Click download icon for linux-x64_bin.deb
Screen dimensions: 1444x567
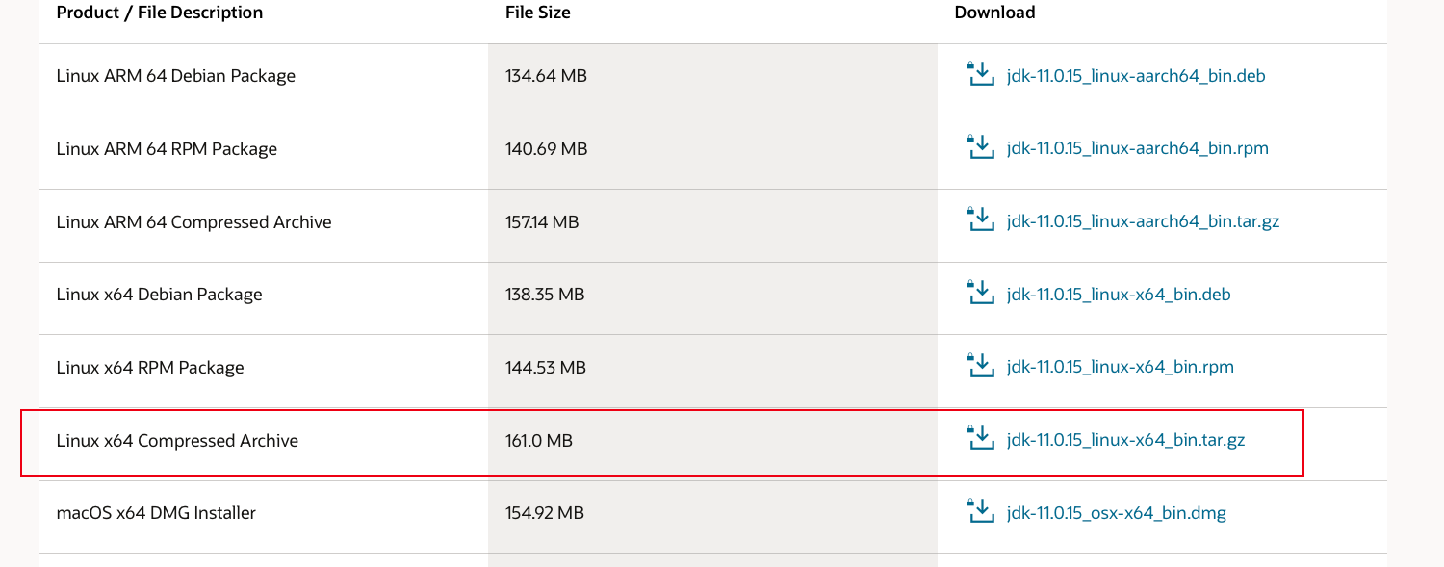tap(978, 293)
